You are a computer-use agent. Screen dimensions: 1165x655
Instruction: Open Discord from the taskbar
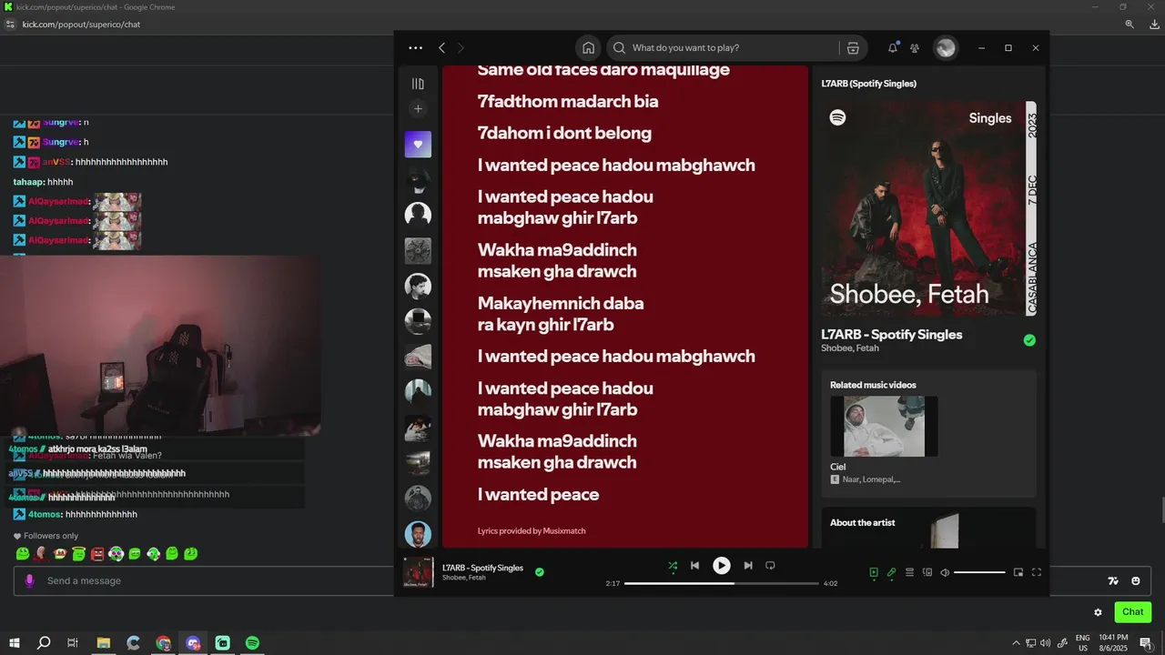193,643
